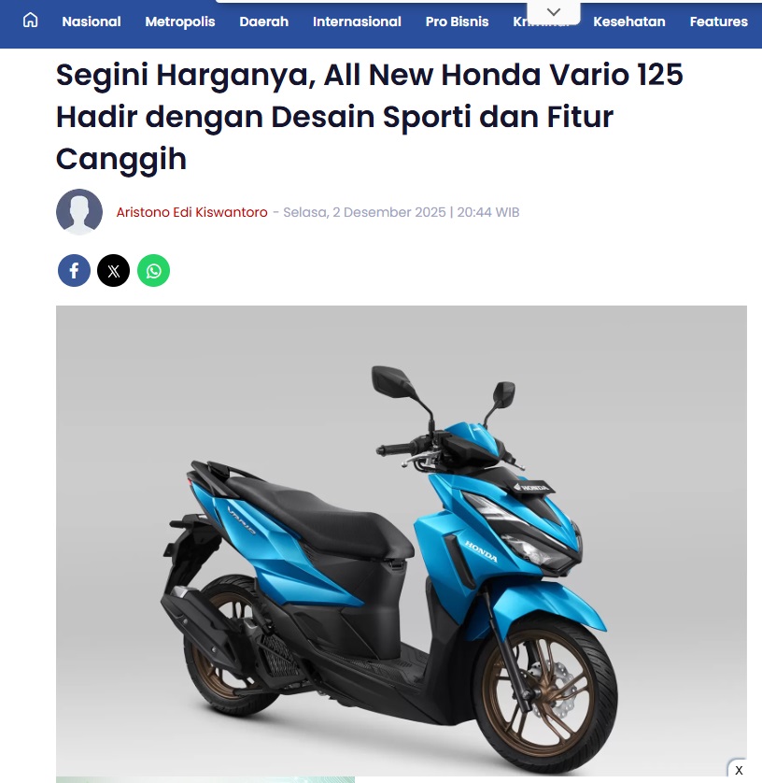Share the article on X

[113, 271]
